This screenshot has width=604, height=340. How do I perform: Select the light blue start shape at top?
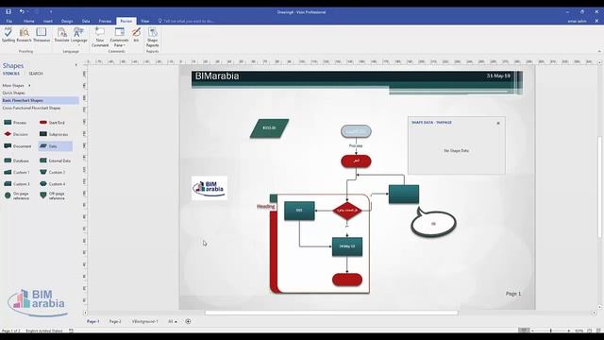tap(356, 131)
